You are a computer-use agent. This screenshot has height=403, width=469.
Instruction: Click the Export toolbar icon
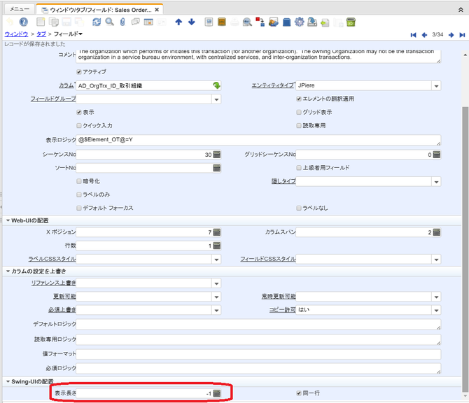(x=312, y=22)
